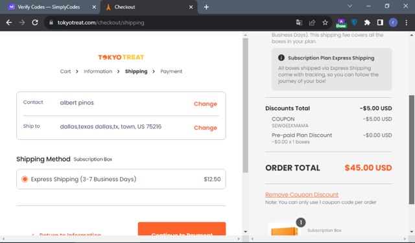Select the Shipping breadcrumb step
This screenshot has width=415, height=243.
click(x=136, y=71)
